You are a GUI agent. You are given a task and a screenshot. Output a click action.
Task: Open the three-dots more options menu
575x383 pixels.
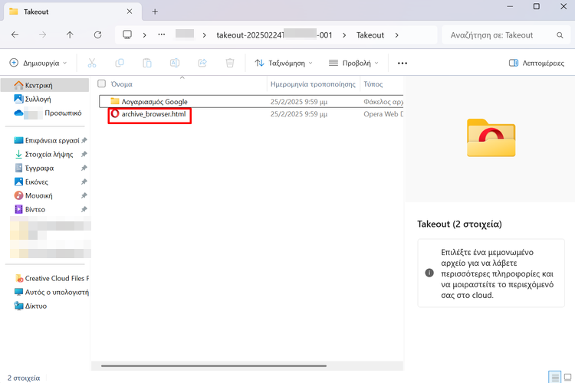point(402,63)
